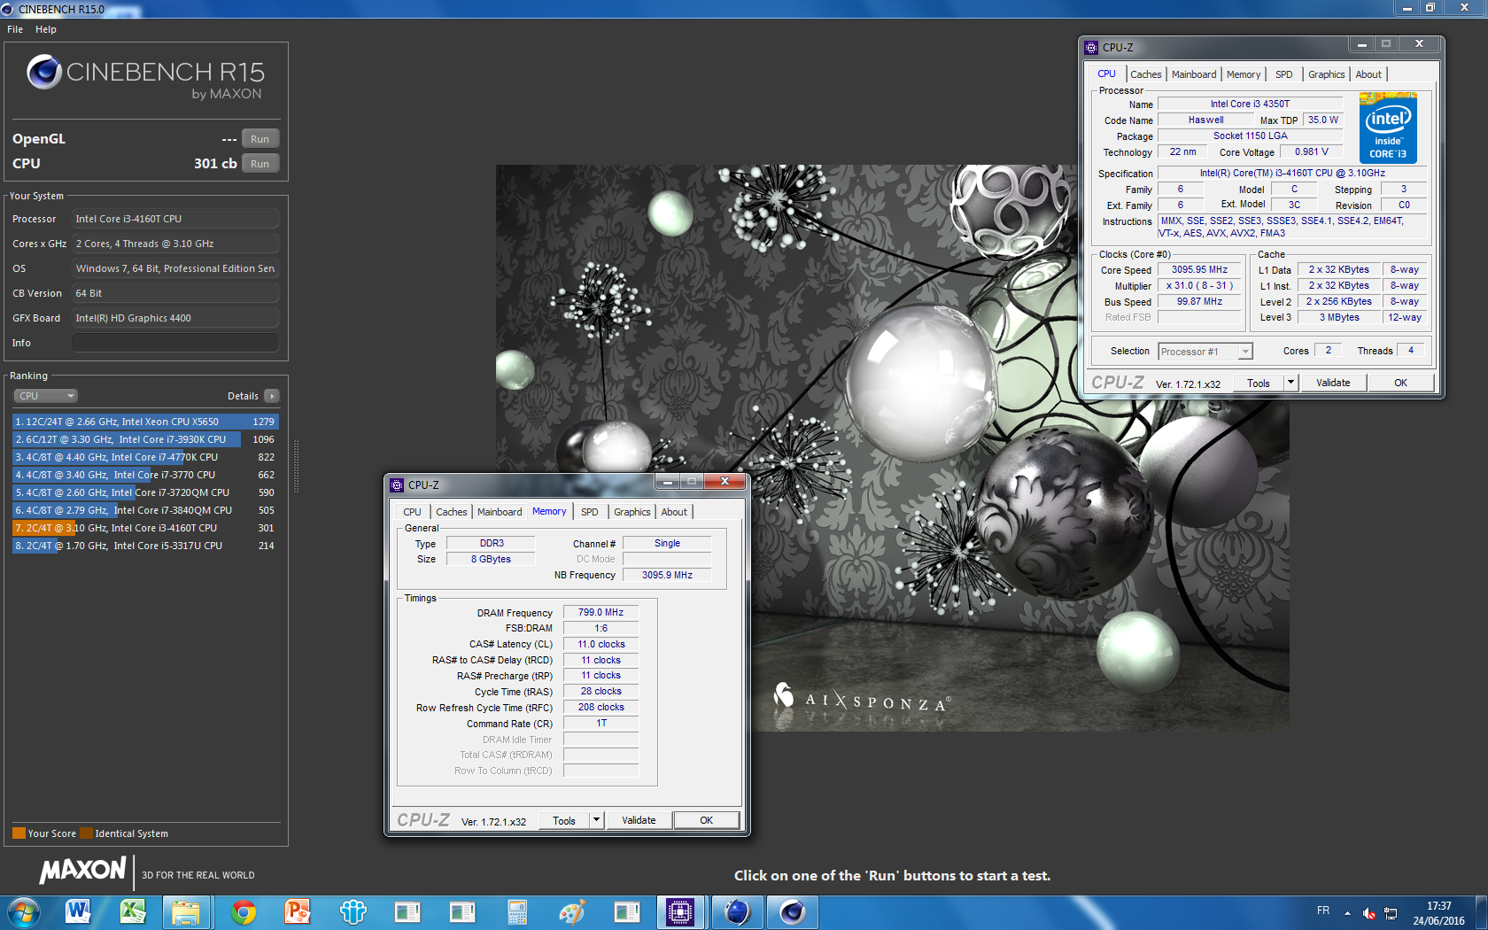1488x930 pixels.
Task: Open PowerPoint from taskbar
Action: click(298, 912)
